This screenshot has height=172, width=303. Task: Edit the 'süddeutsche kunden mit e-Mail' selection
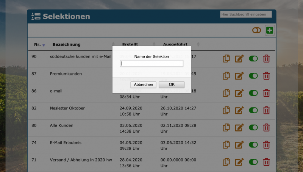[x=239, y=59]
